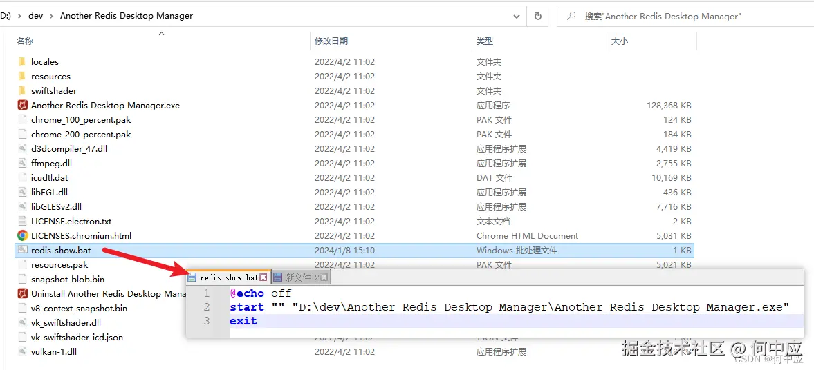
Task: Click the libEGL.dll file icon
Action: tap(22, 193)
